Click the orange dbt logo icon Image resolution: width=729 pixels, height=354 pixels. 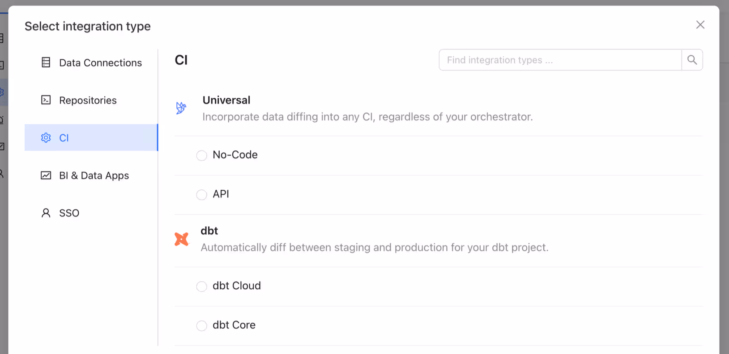(x=181, y=239)
